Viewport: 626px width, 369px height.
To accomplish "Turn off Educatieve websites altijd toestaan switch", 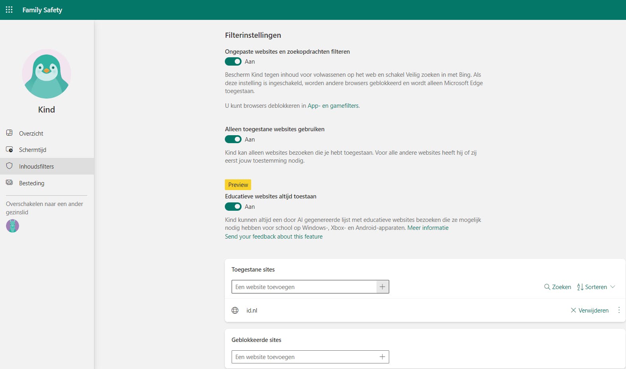I will 233,207.
